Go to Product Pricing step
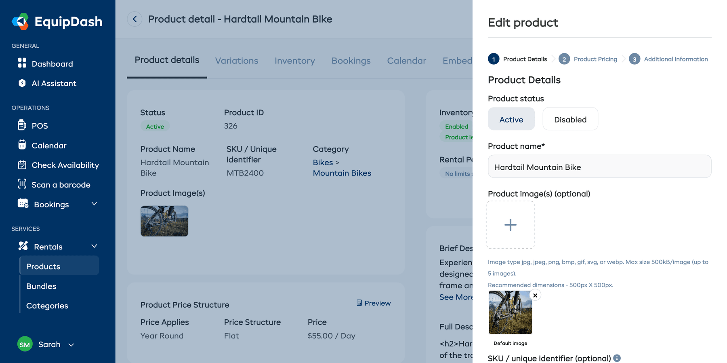Viewport: 727px width, 363px height. tap(595, 59)
